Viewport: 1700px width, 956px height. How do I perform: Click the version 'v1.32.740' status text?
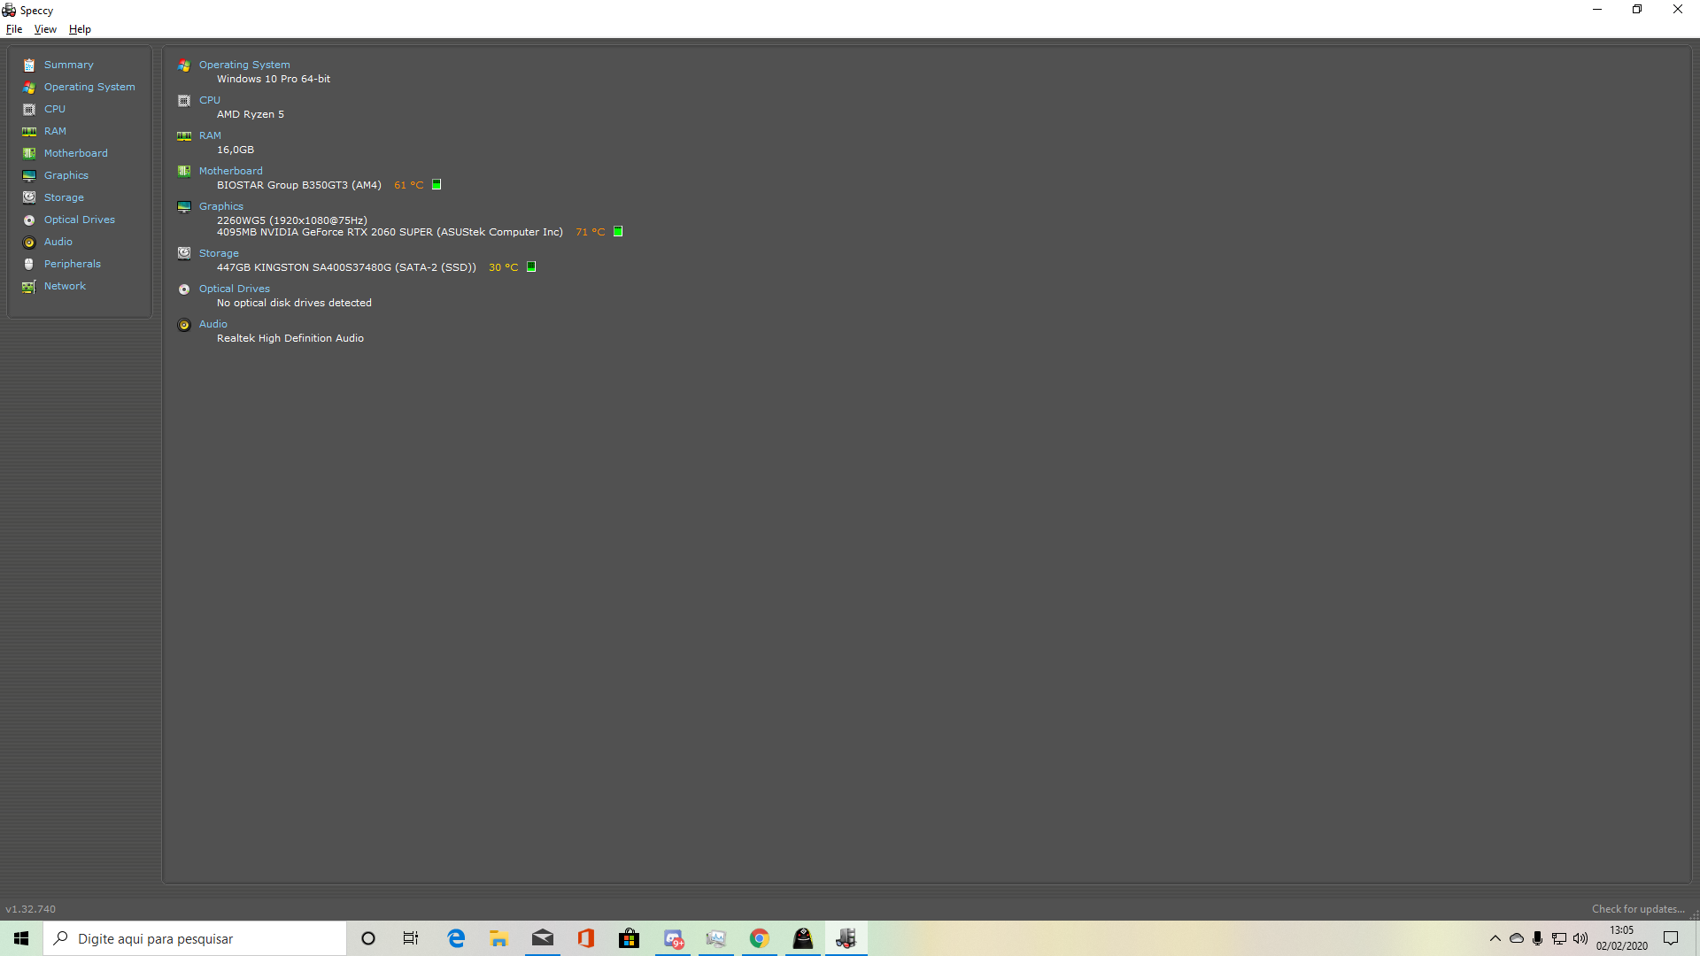point(31,909)
